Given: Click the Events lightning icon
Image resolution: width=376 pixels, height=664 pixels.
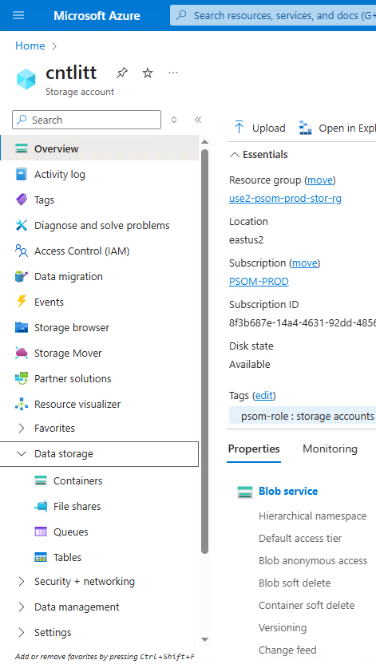Looking at the screenshot, I should pos(22,302).
